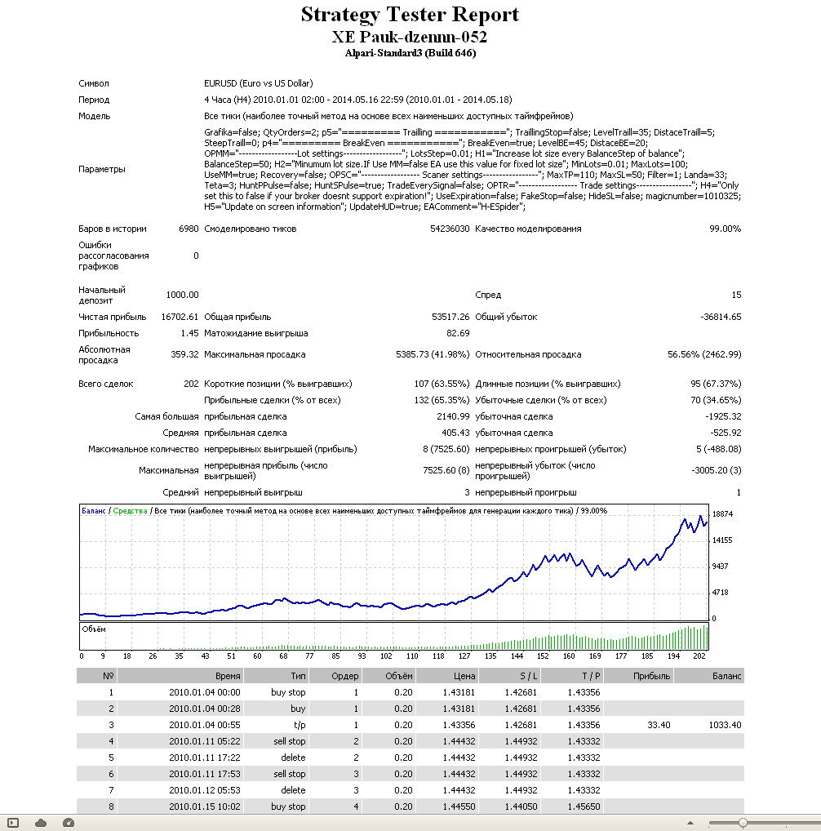Click the maximal drawdown value 5385.73 (41.98%)

point(433,354)
